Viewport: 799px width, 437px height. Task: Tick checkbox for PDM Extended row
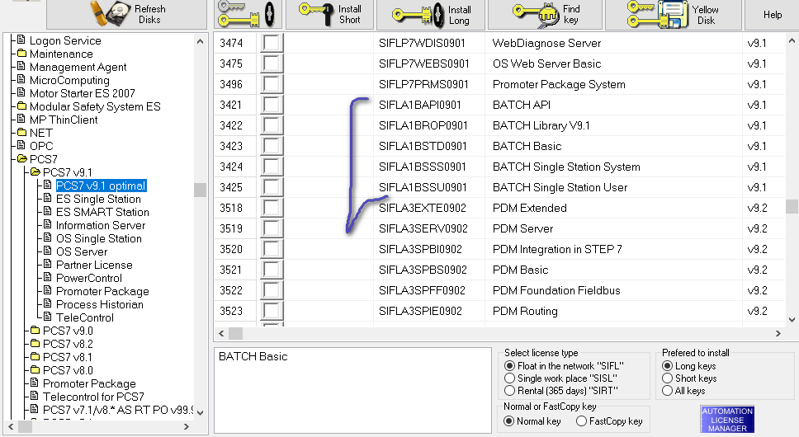click(x=272, y=208)
